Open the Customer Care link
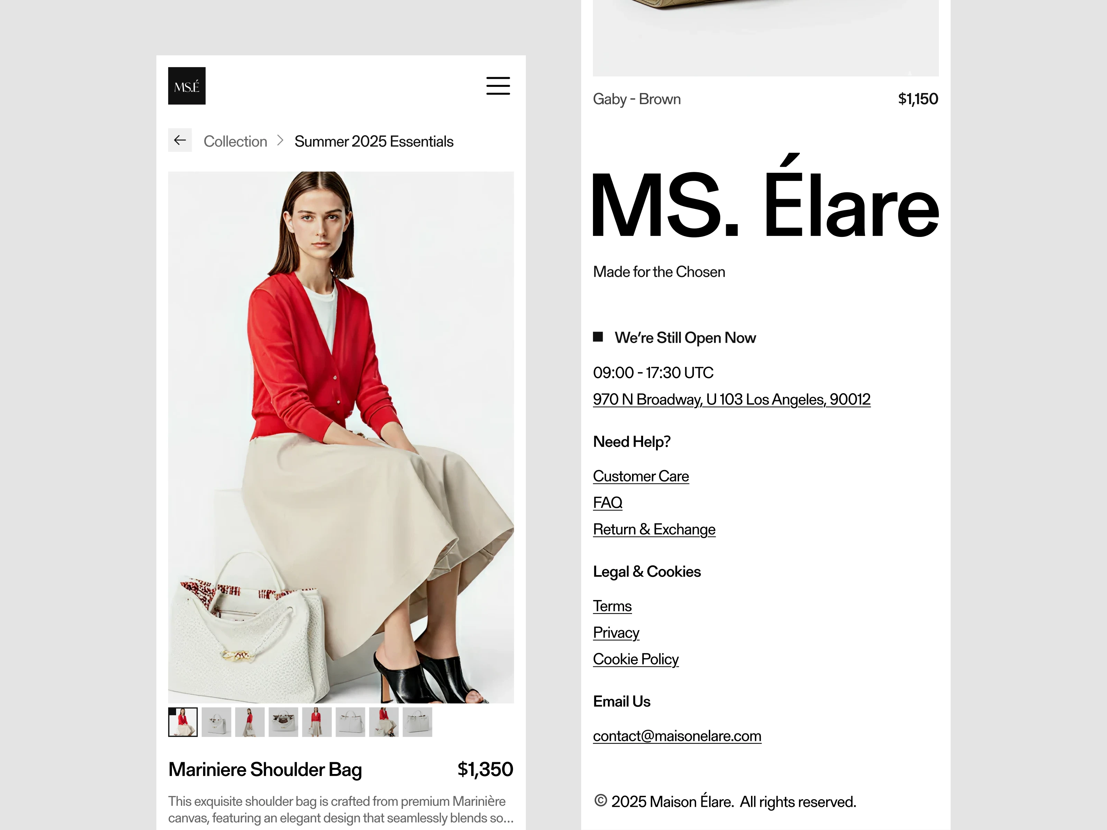 pos(641,476)
